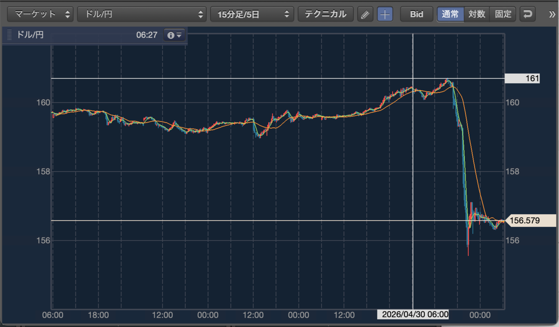Click the 161 price label

(x=522, y=79)
